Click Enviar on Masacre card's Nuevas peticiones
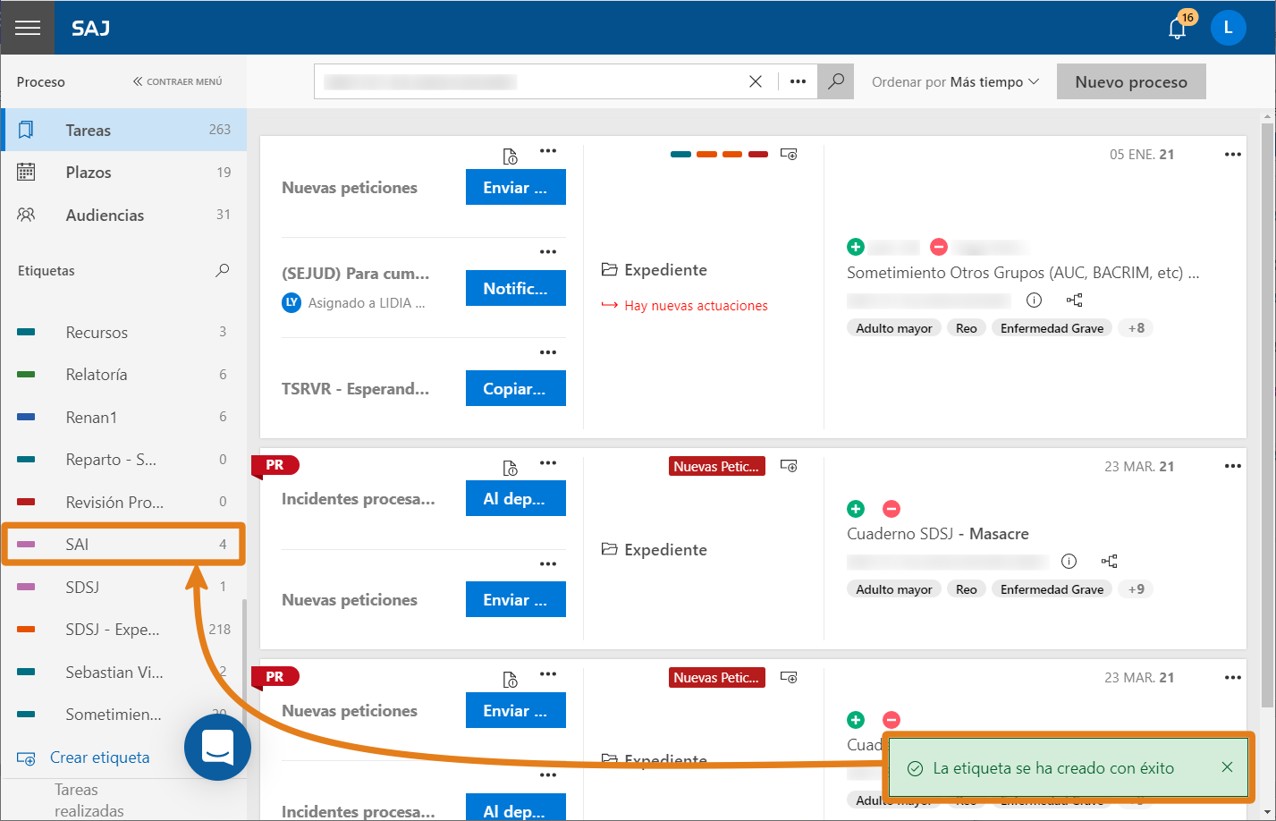Image resolution: width=1276 pixels, height=821 pixels. [x=516, y=599]
